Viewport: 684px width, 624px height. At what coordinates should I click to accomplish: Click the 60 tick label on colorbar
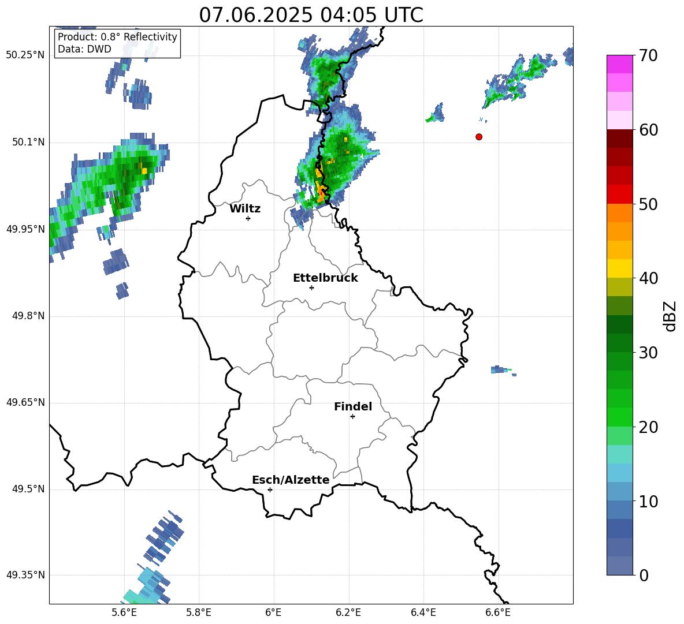(x=648, y=130)
